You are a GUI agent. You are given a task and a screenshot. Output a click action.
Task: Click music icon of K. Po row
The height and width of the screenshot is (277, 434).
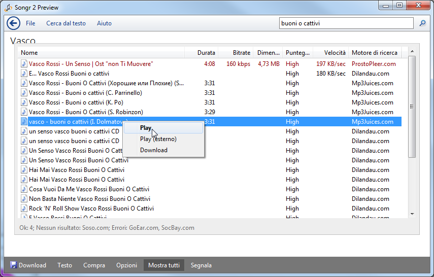24,102
